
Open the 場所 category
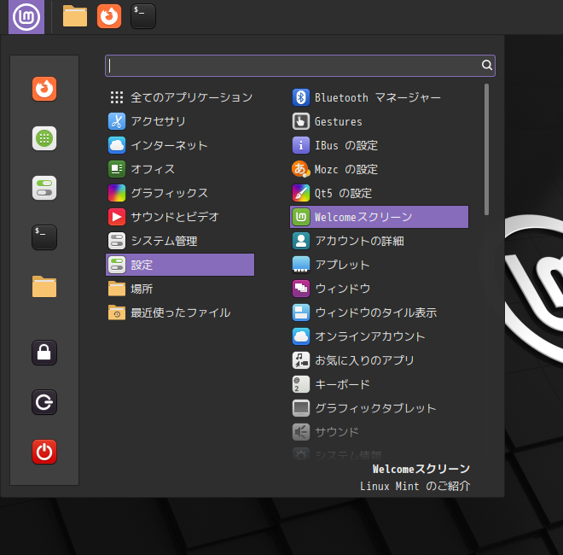180,289
